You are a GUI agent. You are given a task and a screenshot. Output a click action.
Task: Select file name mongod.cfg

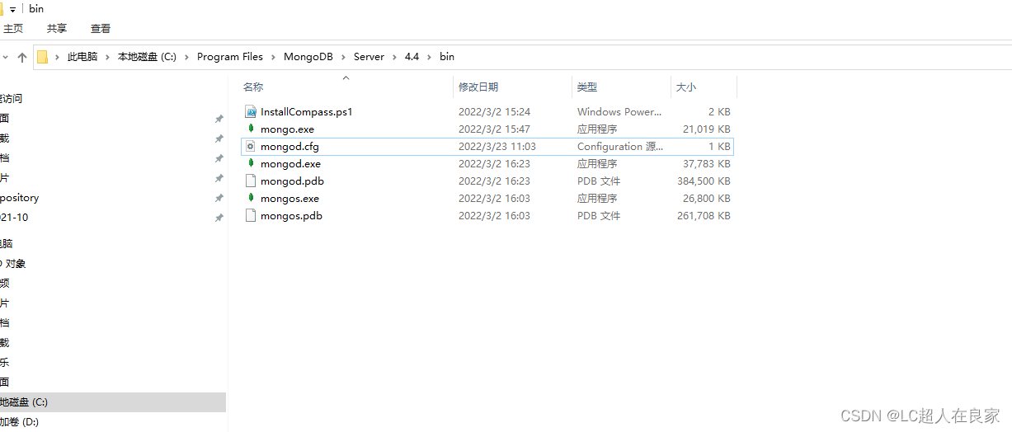[x=289, y=146]
